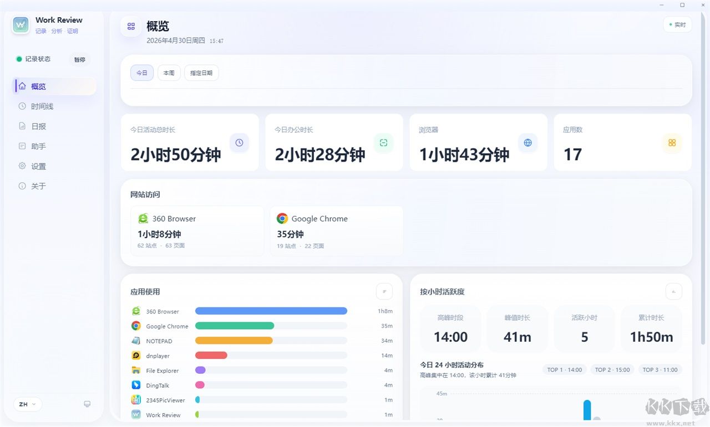Click the 19 站点 · 22 页面 text
Screen dimensions: 710x427
pyautogui.click(x=300, y=246)
